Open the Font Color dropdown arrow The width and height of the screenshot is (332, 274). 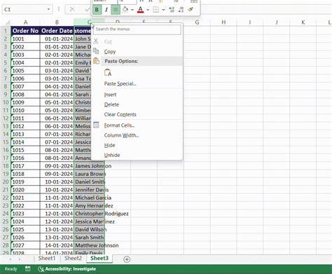click(x=148, y=10)
